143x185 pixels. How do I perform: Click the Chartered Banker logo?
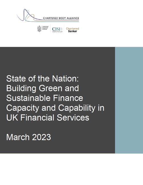pos(72,30)
